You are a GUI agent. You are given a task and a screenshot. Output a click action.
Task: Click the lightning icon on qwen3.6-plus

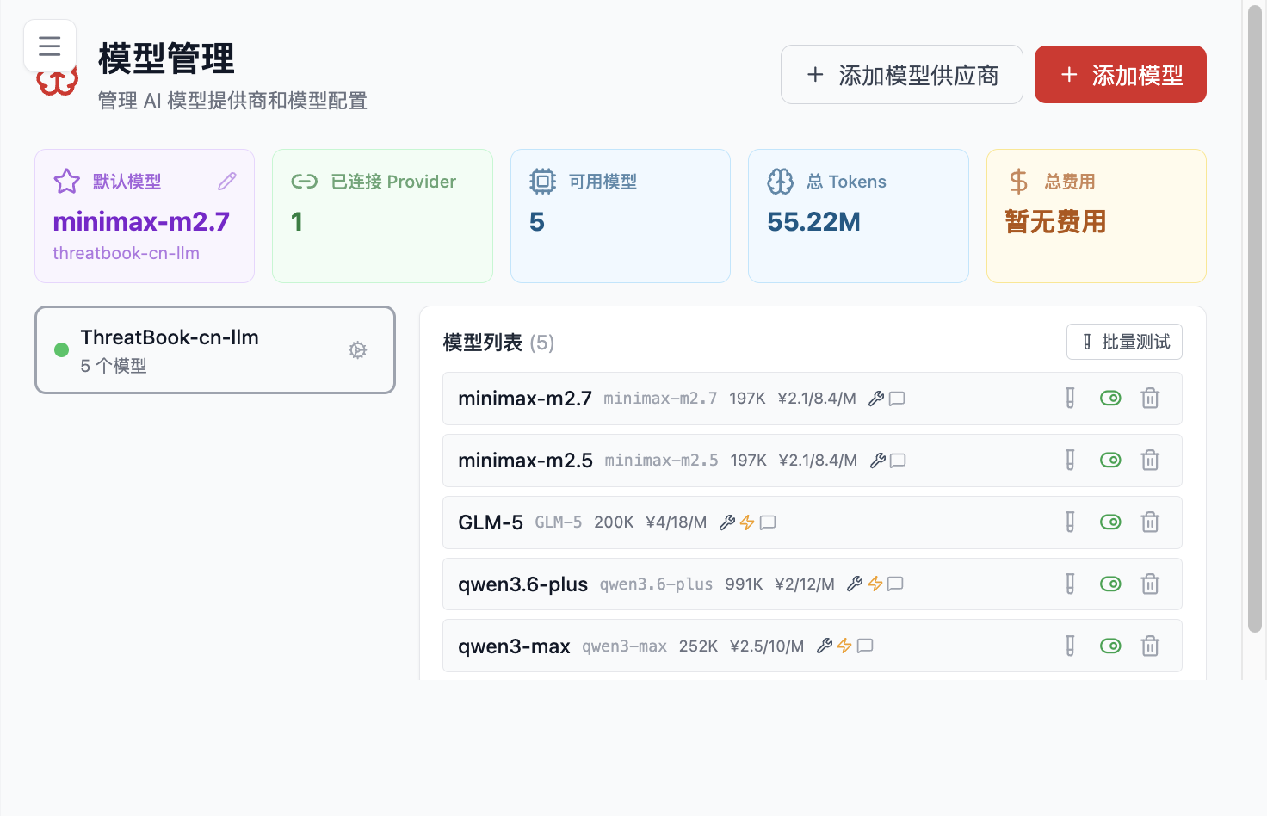coord(875,584)
